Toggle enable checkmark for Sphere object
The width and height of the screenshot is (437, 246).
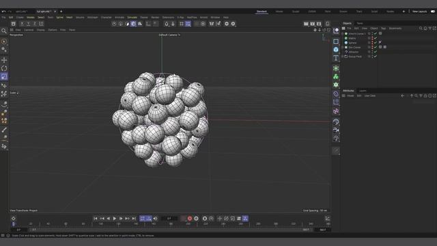click(x=376, y=42)
